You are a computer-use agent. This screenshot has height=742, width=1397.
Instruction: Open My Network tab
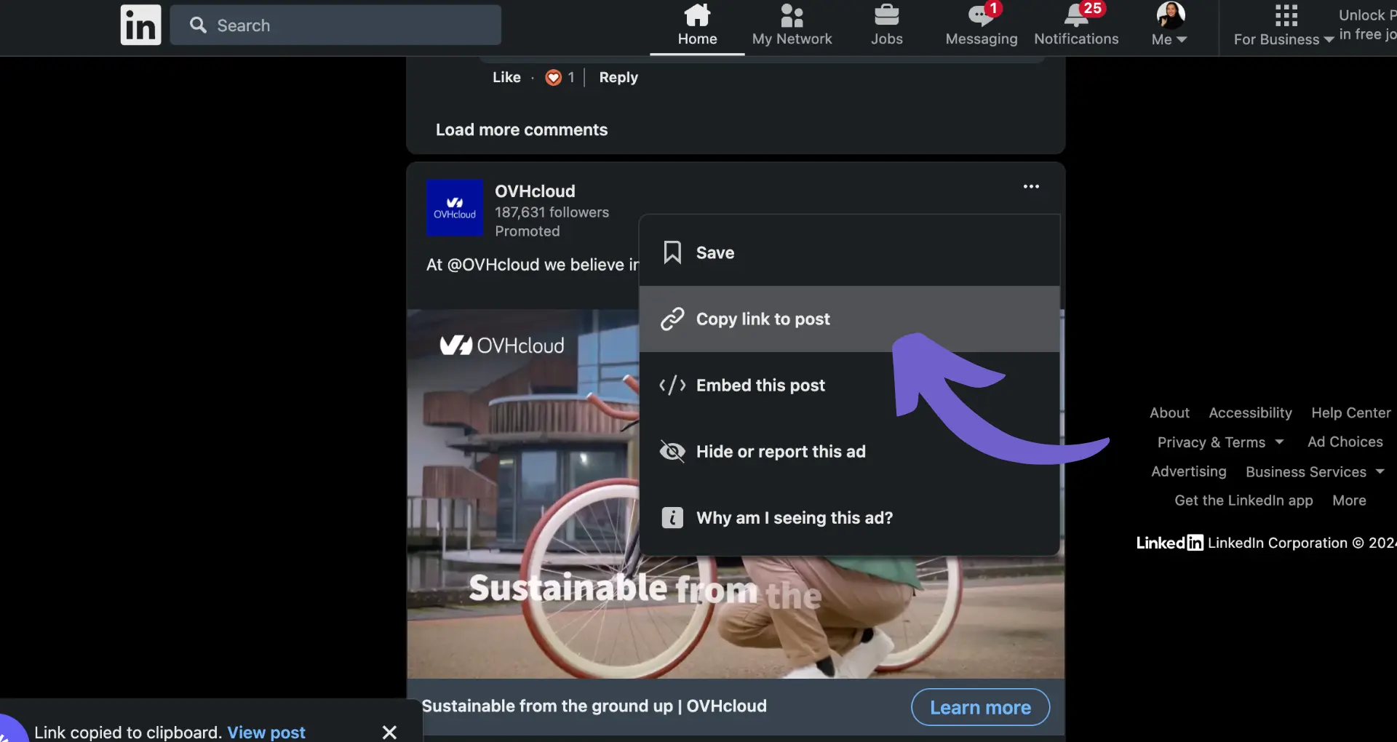point(792,25)
